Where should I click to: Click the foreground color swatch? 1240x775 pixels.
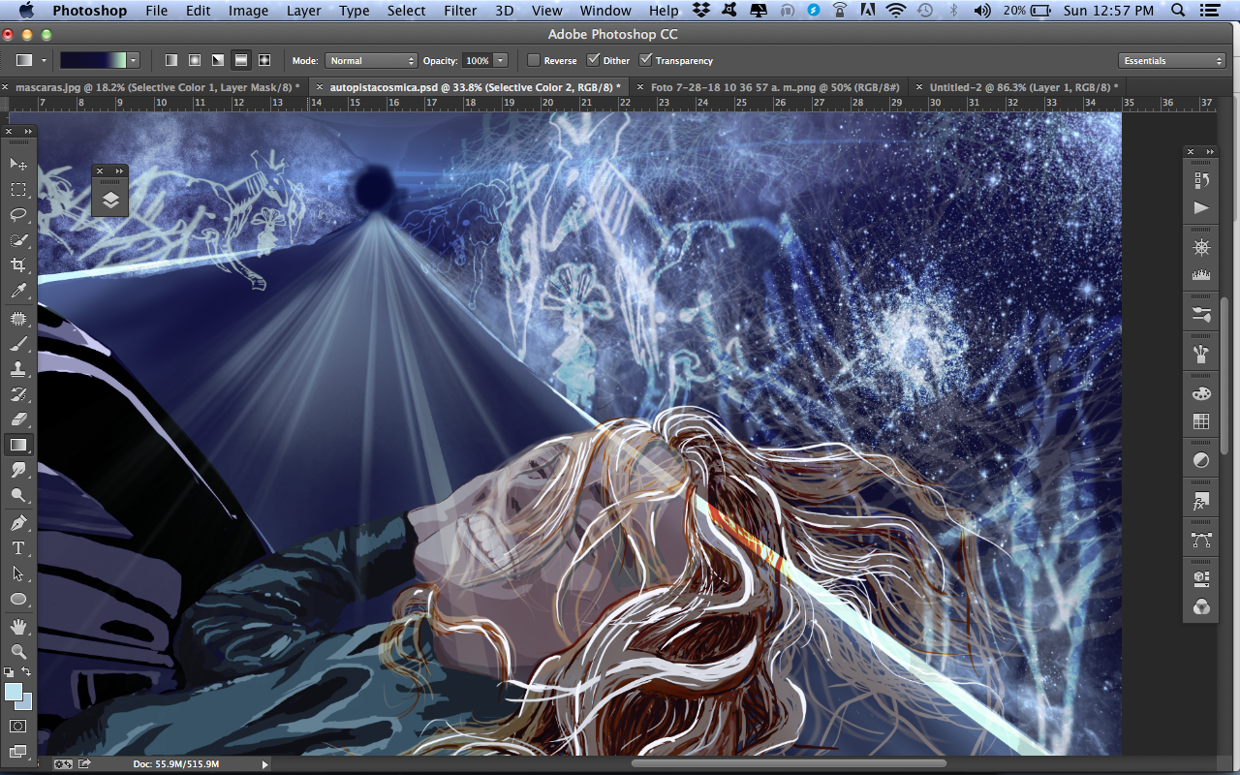(x=14, y=692)
